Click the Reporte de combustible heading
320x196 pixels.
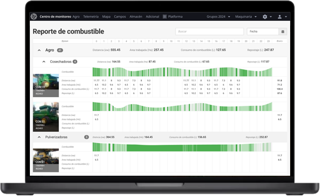[68, 32]
